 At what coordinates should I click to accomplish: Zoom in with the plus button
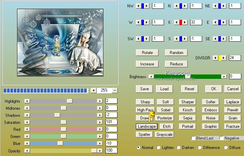(x=93, y=90)
